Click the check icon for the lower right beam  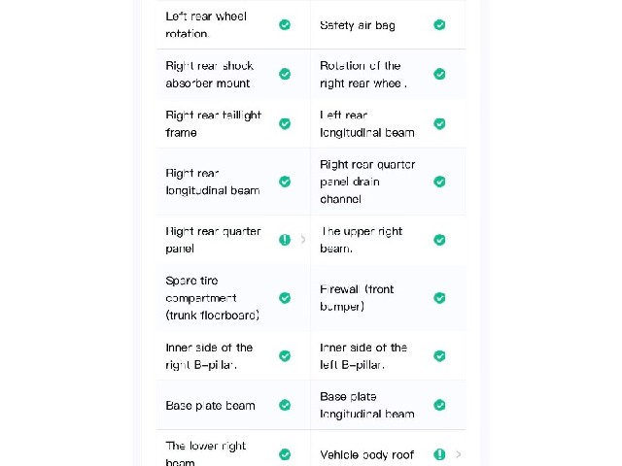pos(285,454)
